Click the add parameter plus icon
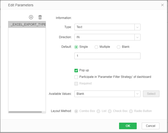 pos(31,17)
